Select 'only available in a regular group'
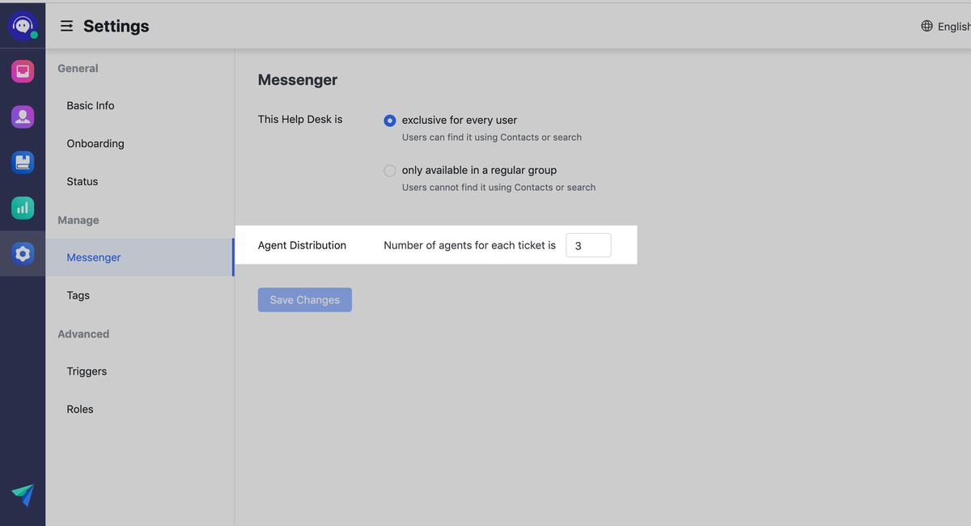This screenshot has height=526, width=971. [x=389, y=170]
